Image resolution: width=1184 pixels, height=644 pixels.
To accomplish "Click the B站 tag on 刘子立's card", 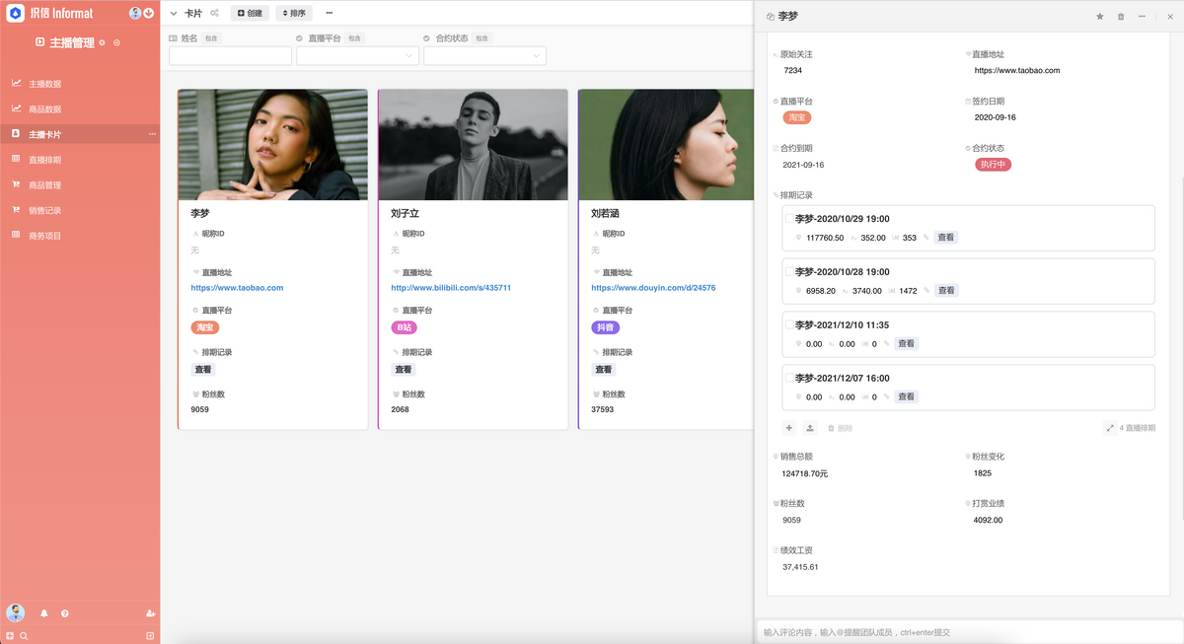I will coord(405,327).
